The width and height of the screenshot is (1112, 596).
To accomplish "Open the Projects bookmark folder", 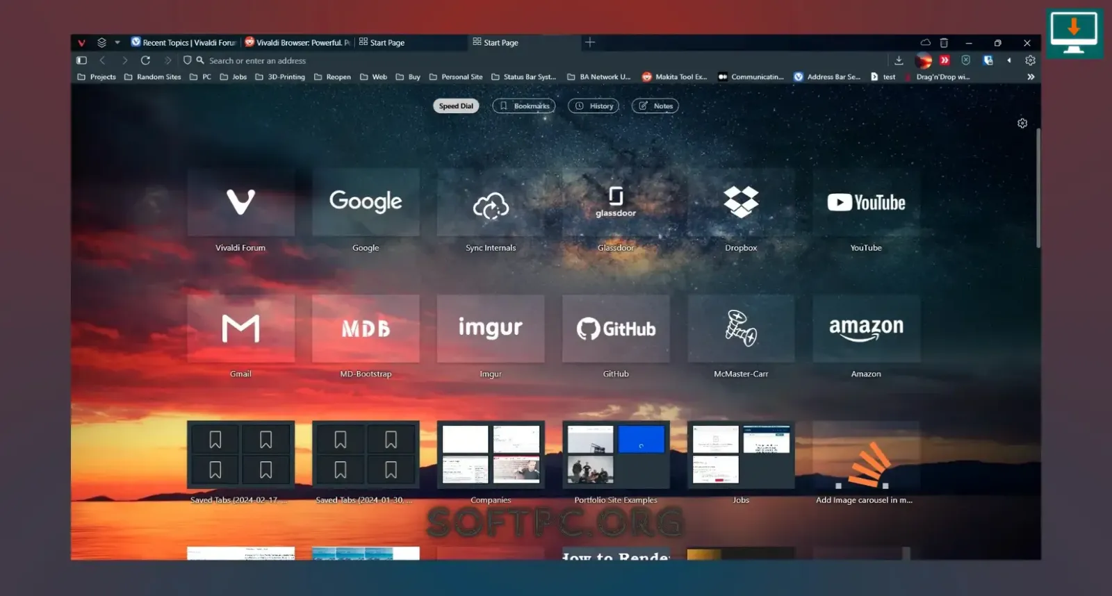I will pyautogui.click(x=97, y=77).
